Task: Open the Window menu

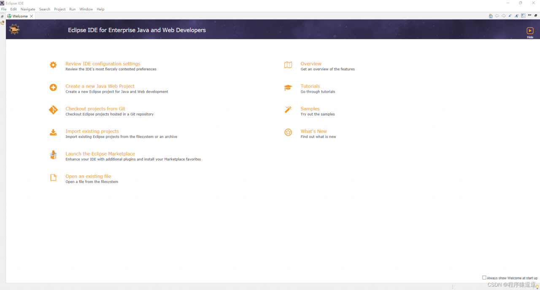Action: pyautogui.click(x=86, y=9)
